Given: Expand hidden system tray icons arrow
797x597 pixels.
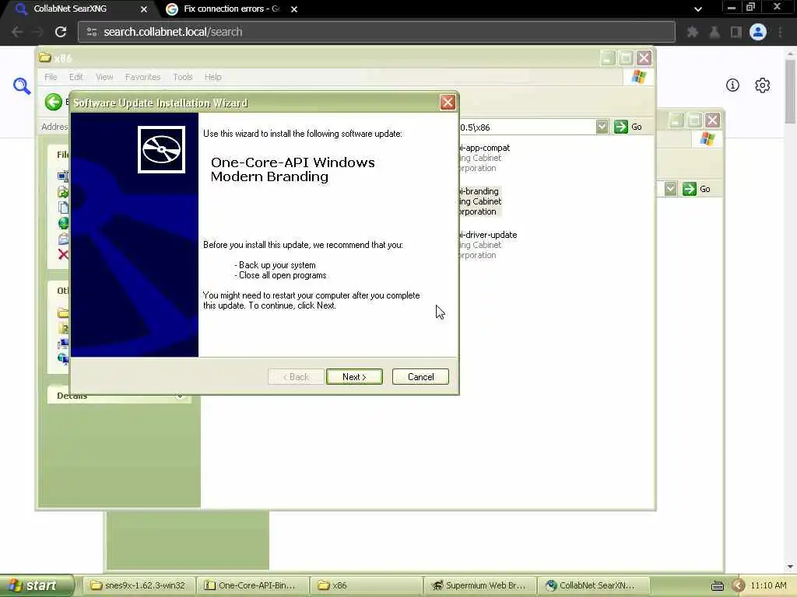Looking at the screenshot, I should pyautogui.click(x=738, y=586).
